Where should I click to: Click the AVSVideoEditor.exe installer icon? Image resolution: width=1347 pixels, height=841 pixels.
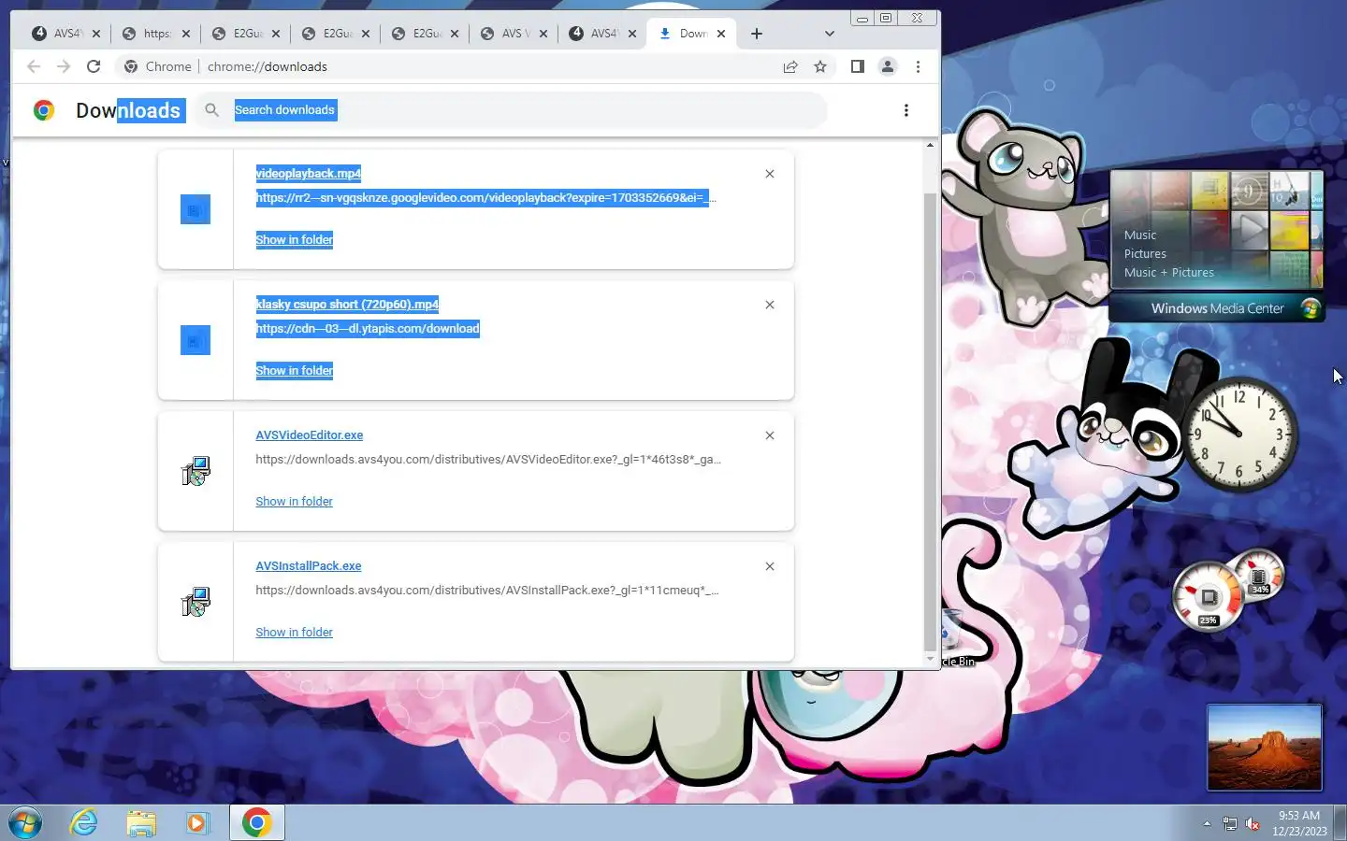click(x=196, y=471)
